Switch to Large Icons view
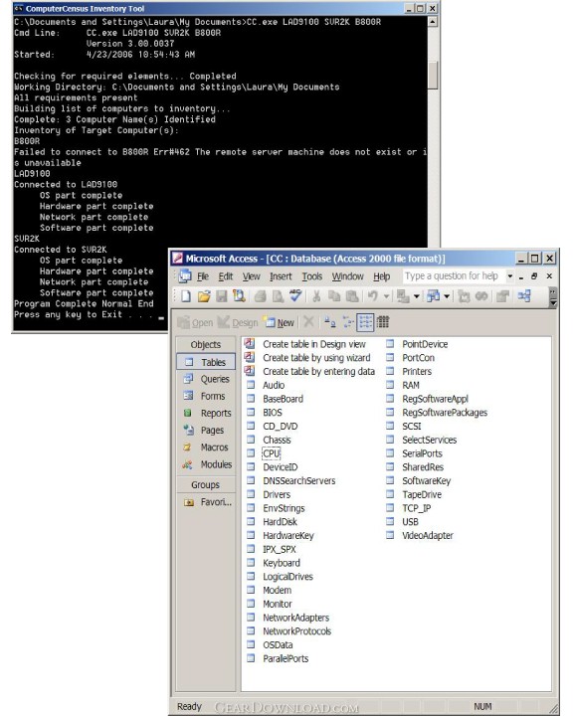Screen dimensions: 573x716 [x=330, y=322]
